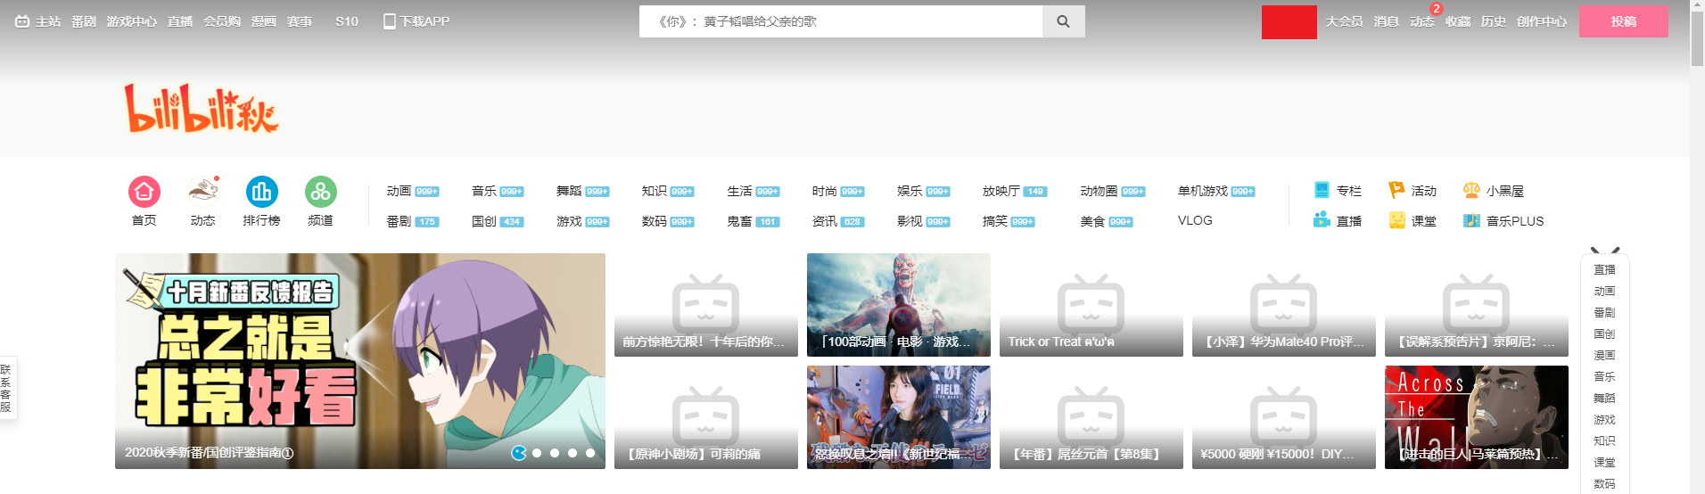Screen dimensions: 1705x494
Task: Open 漫画 in the top navigation bar
Action: click(264, 21)
